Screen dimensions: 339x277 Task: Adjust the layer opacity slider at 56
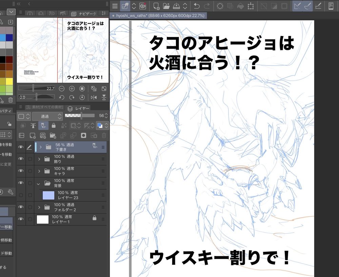click(80, 116)
